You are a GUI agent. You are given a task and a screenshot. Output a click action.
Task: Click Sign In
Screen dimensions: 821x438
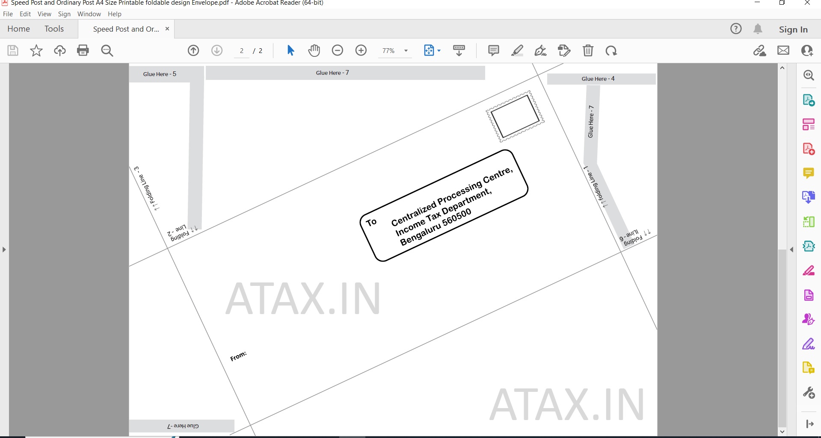793,29
